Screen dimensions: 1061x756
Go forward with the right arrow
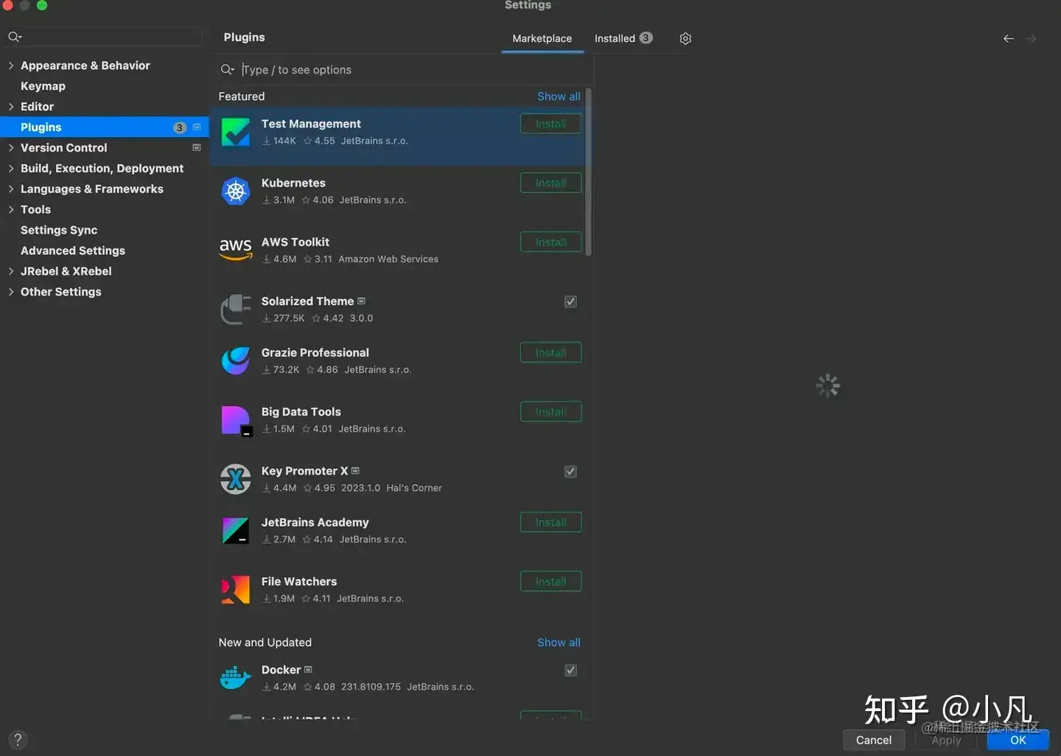coord(1031,38)
